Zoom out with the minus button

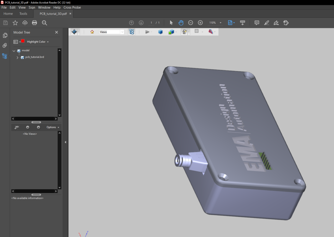pos(190,23)
